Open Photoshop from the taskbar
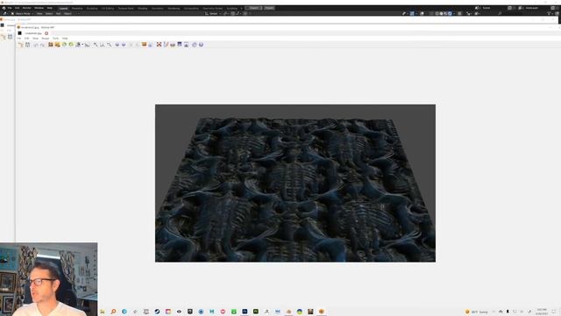The height and width of the screenshot is (316, 561). coord(245,312)
